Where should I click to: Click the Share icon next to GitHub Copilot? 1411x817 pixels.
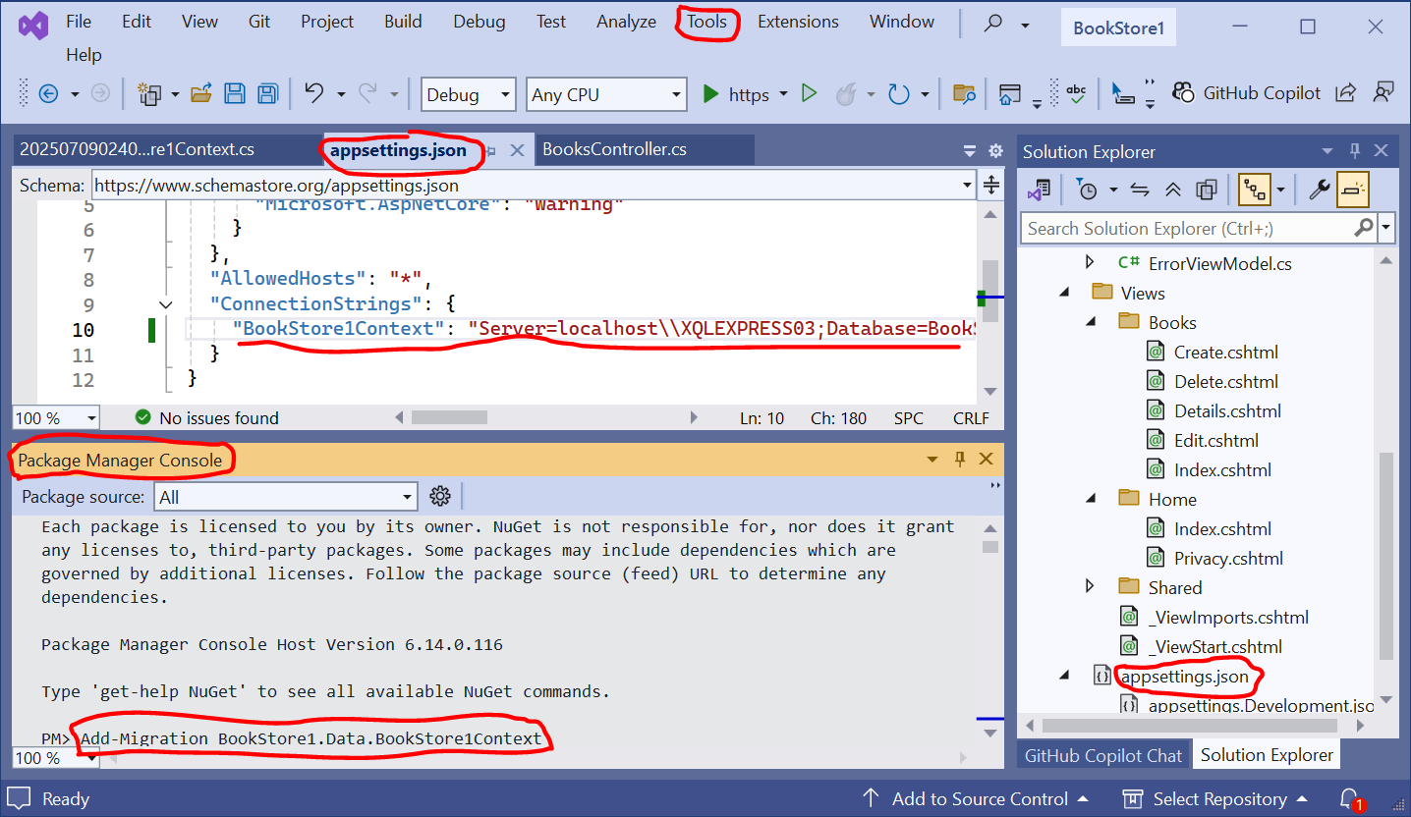(x=1346, y=93)
